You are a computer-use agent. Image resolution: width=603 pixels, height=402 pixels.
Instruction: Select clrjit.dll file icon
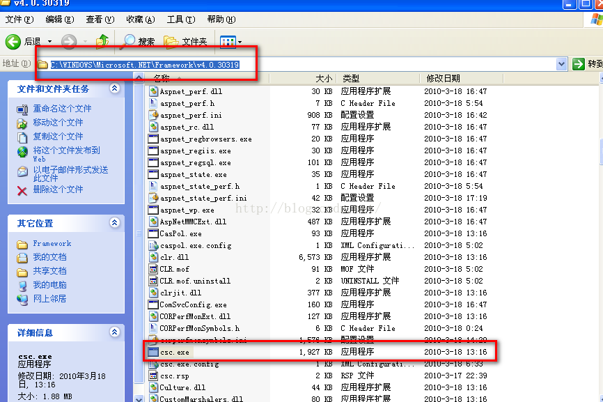tap(153, 293)
